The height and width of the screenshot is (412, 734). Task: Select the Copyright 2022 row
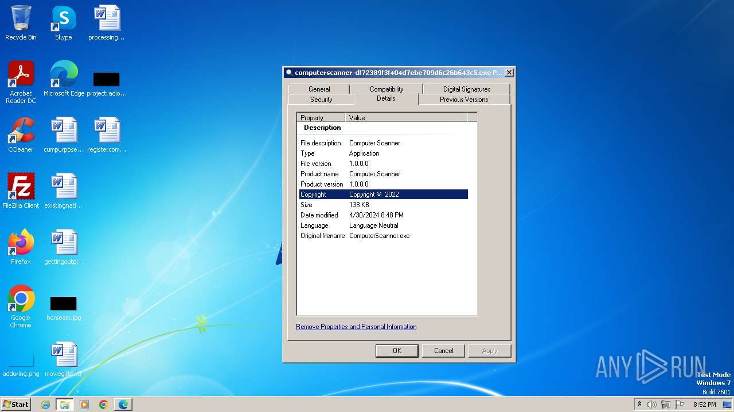coord(384,195)
